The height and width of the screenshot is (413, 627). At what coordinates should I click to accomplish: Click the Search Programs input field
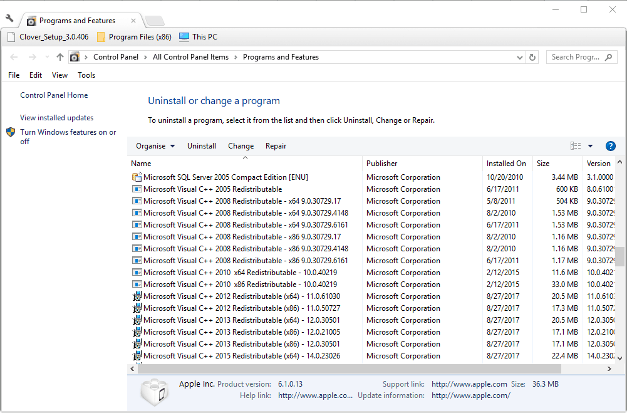click(575, 57)
